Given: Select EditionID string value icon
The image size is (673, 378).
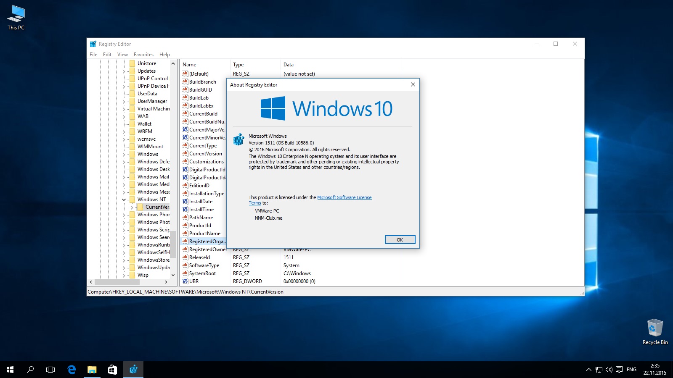Looking at the screenshot, I should (x=185, y=185).
